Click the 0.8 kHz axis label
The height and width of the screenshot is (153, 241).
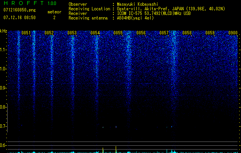(3, 107)
